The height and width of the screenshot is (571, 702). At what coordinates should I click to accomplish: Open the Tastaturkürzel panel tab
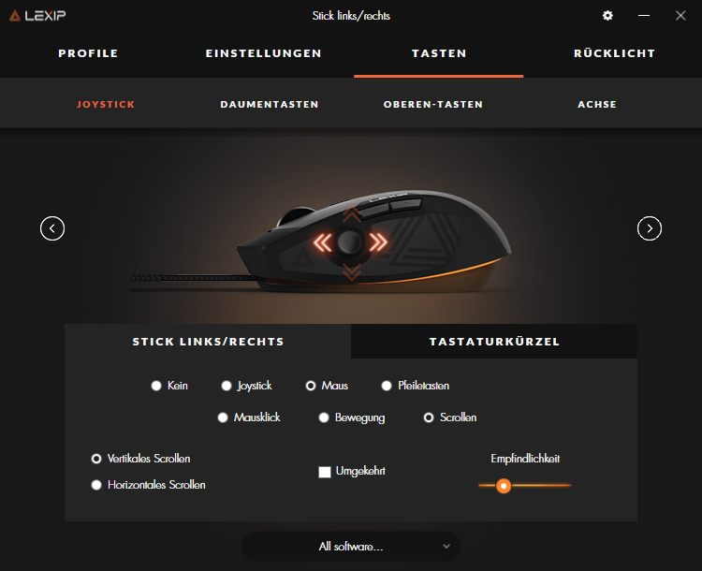coord(494,342)
